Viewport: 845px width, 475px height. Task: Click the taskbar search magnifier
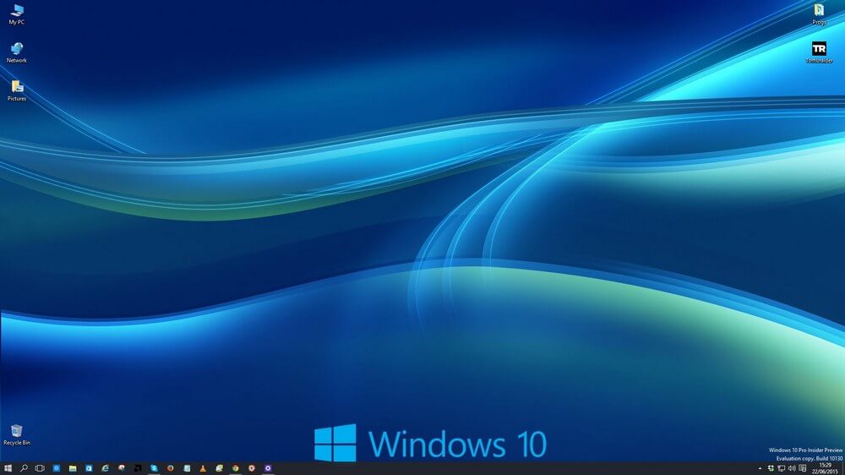coord(24,468)
